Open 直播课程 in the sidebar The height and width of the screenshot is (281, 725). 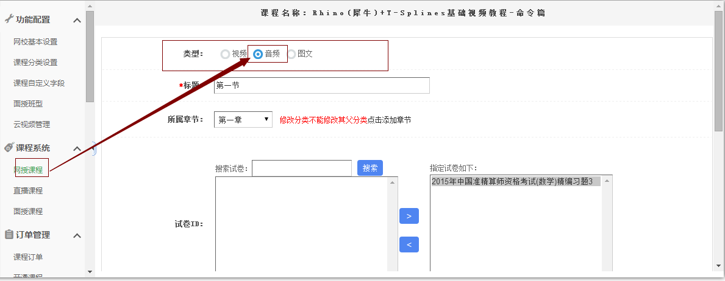point(28,190)
